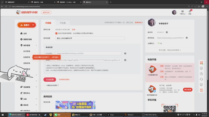
Task: Enable 关播后自动轮播 checkbox
Action: 45,85
